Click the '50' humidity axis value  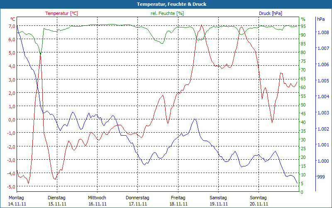303,105
